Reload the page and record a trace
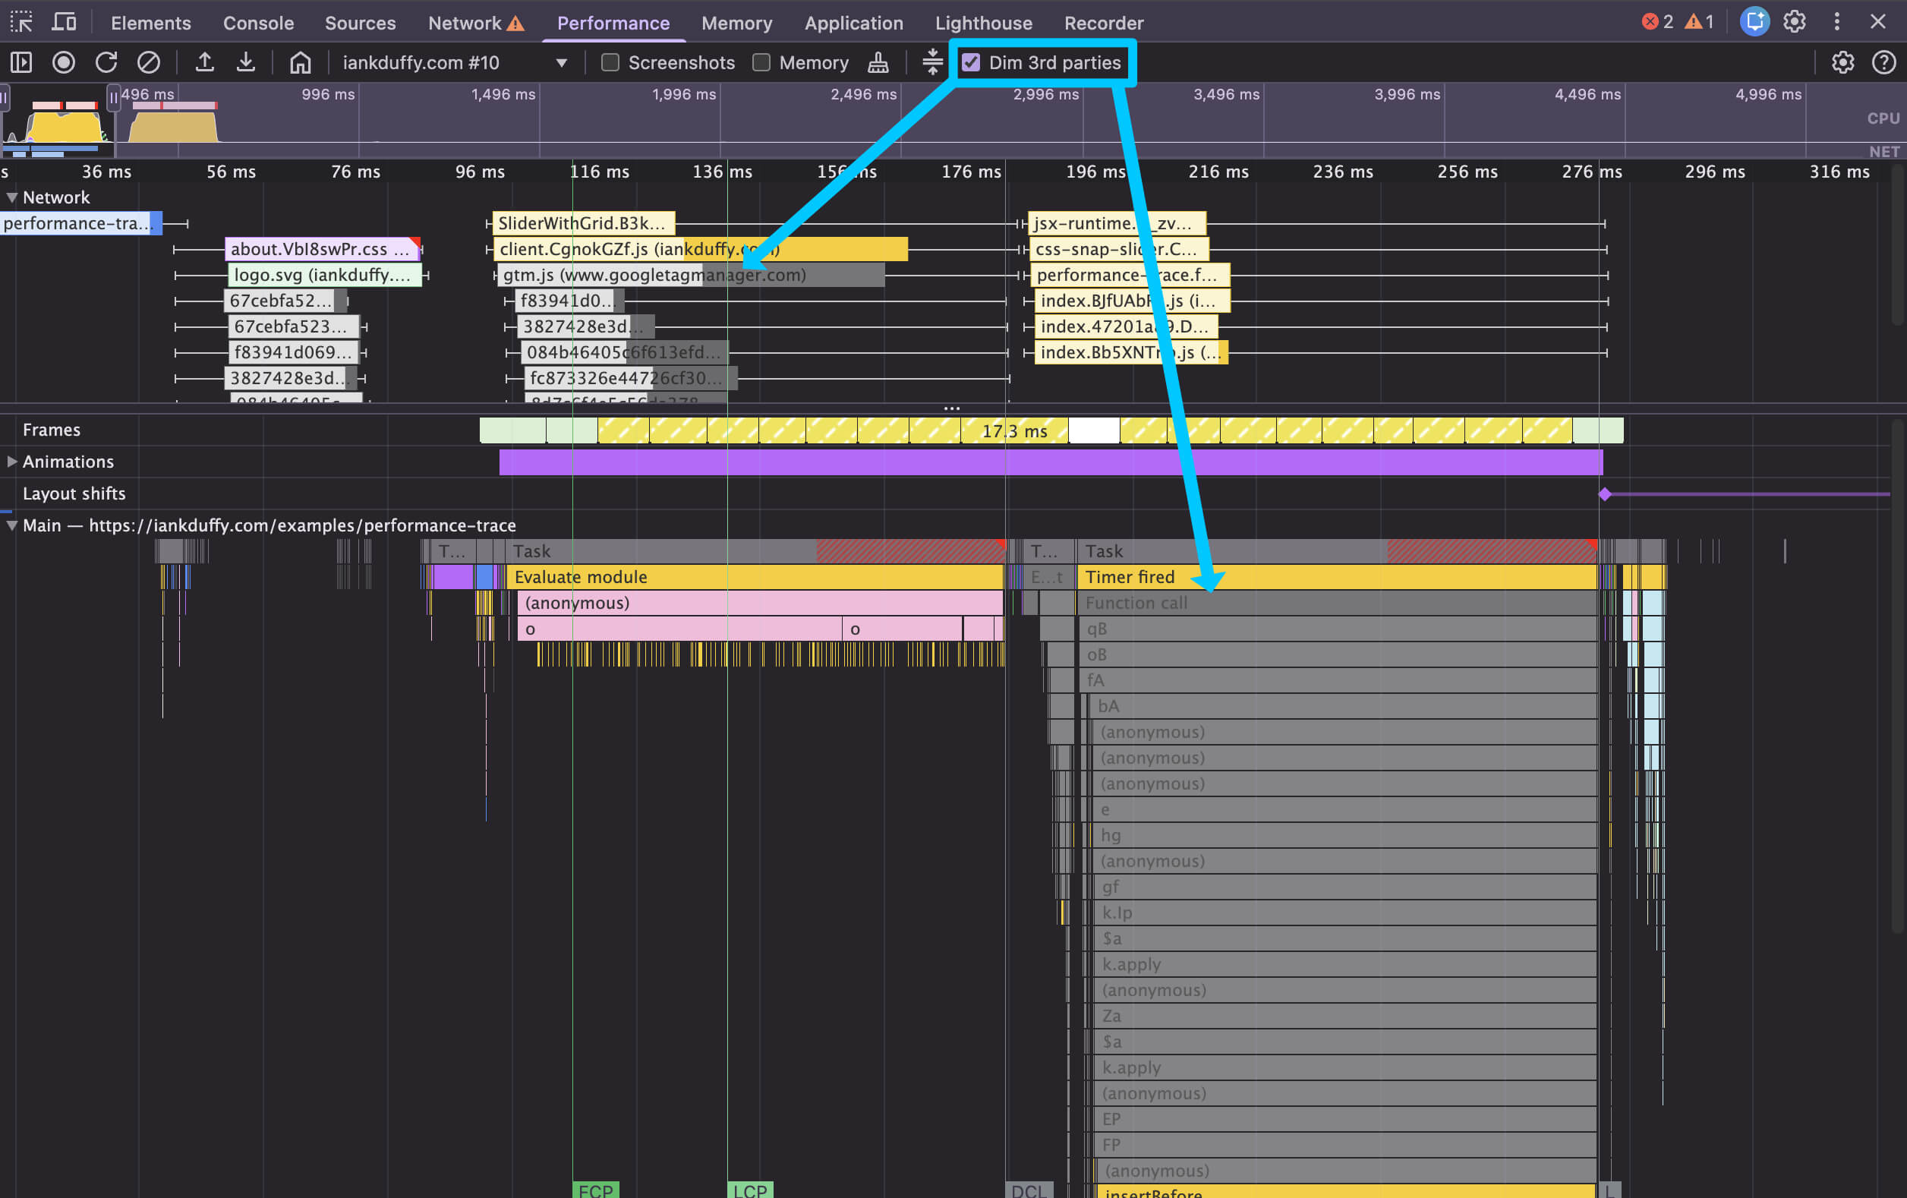The width and height of the screenshot is (1907, 1198). click(x=106, y=62)
